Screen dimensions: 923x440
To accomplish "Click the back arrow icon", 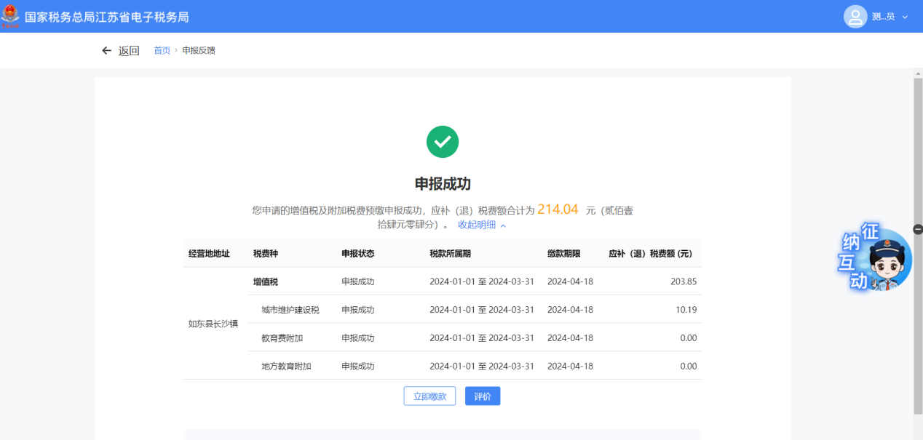I will [x=107, y=51].
